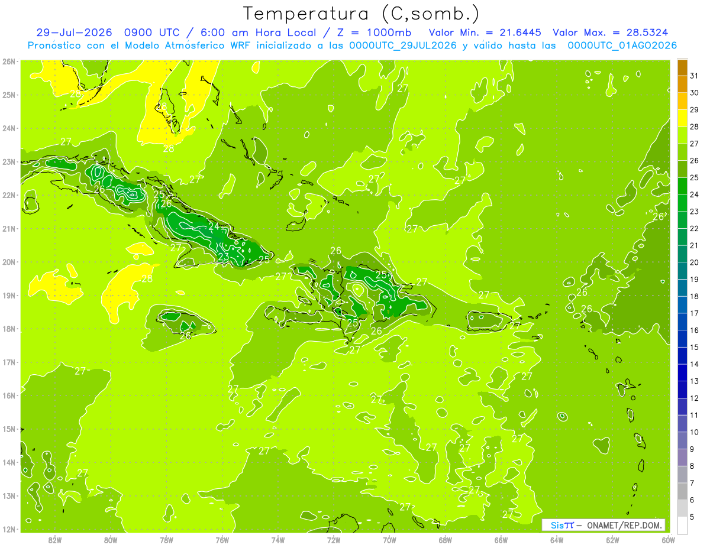710x548 pixels.
Task: Click the "12" color scale label
Action: tap(694, 398)
